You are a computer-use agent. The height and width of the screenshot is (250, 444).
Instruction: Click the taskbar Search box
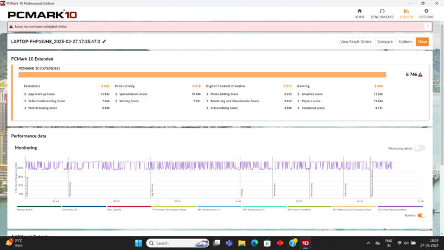point(178,243)
